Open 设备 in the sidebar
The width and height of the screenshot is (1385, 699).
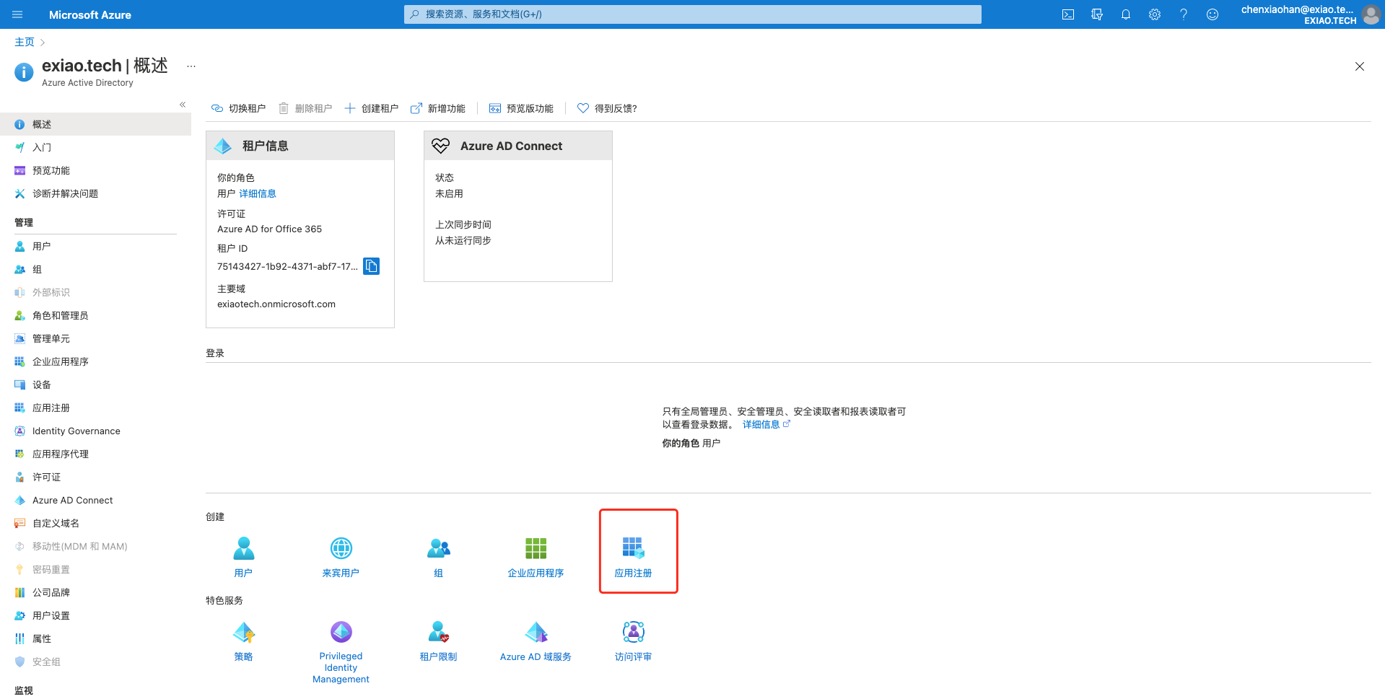pyautogui.click(x=95, y=384)
